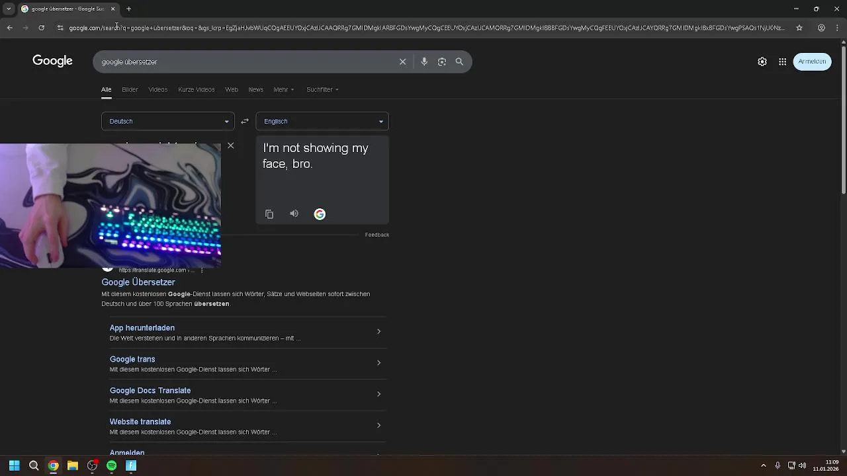Open Google quick settings gear icon
The height and width of the screenshot is (476, 847).
762,61
